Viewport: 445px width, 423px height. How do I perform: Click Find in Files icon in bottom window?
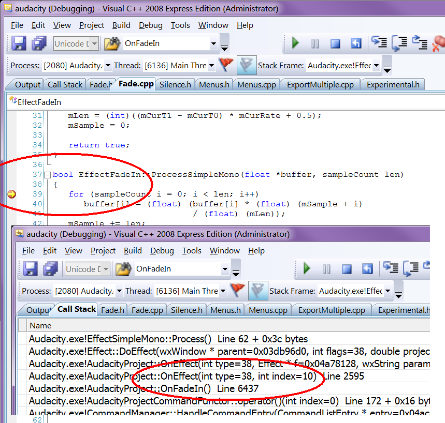click(123, 269)
